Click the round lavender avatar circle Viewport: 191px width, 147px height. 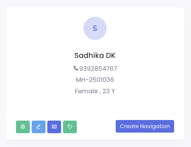pyautogui.click(x=95, y=28)
